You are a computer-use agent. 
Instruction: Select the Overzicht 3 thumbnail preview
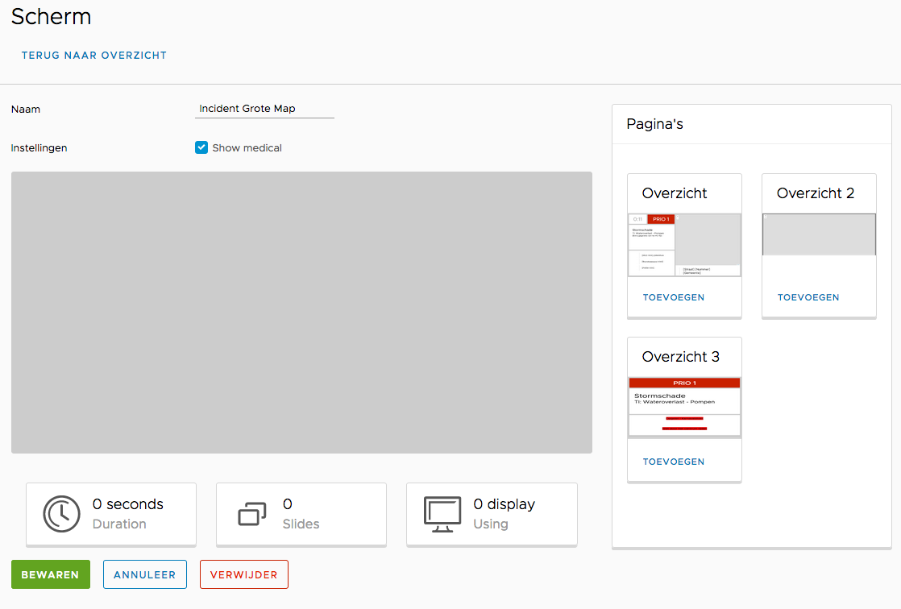point(684,407)
